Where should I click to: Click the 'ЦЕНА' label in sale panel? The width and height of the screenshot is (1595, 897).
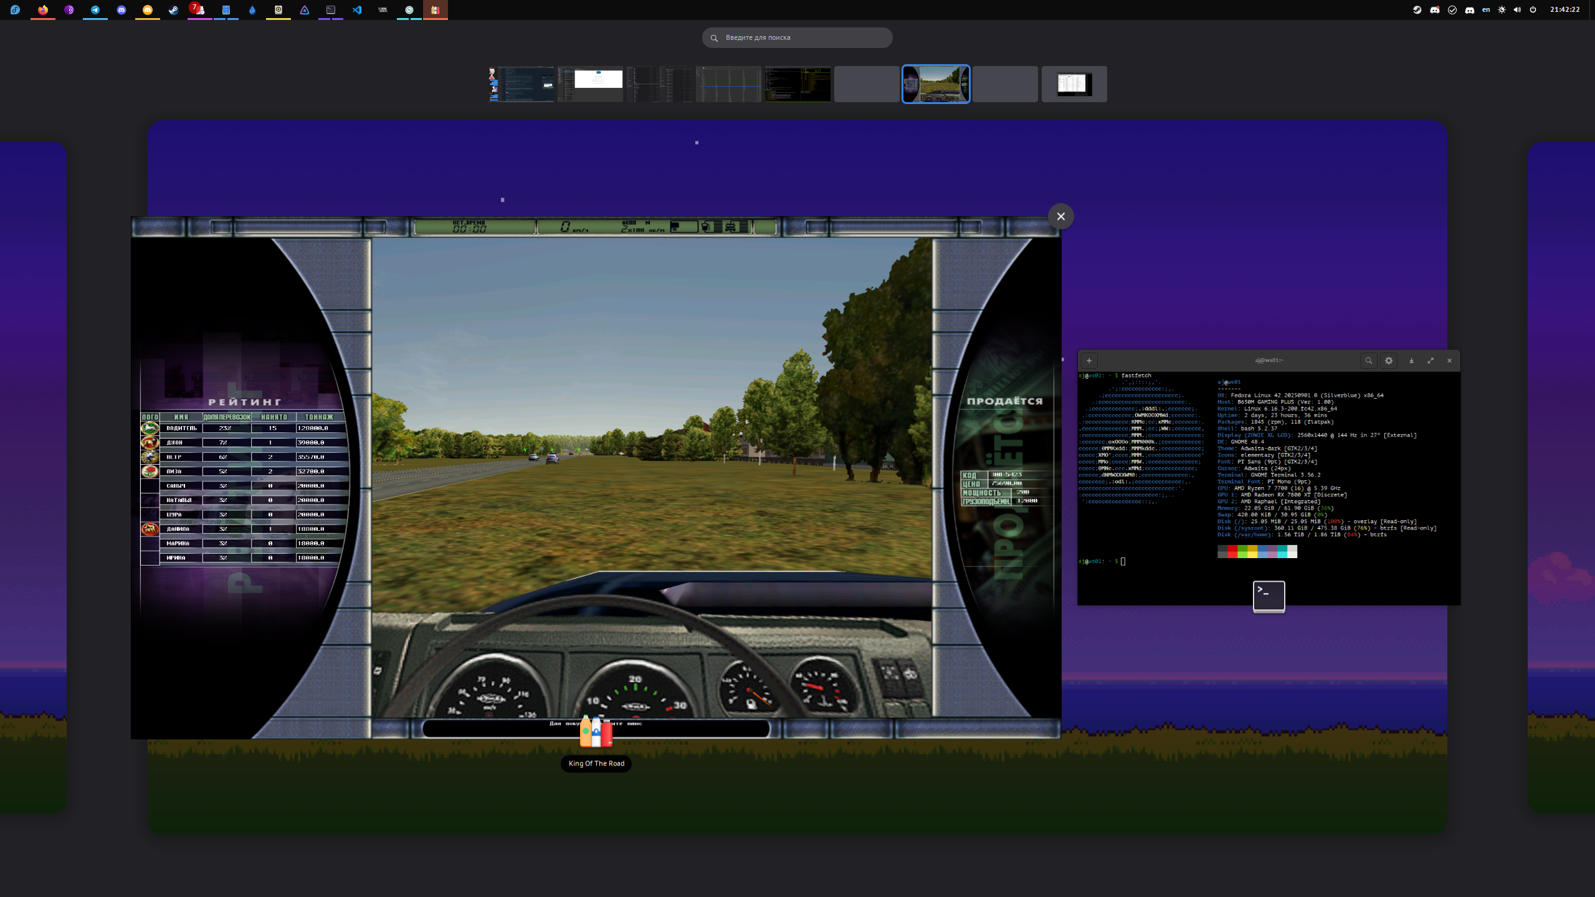(971, 484)
